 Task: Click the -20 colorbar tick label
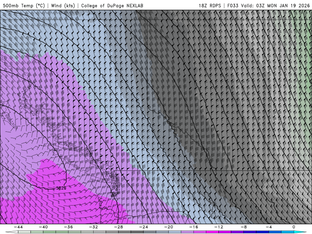(168, 227)
